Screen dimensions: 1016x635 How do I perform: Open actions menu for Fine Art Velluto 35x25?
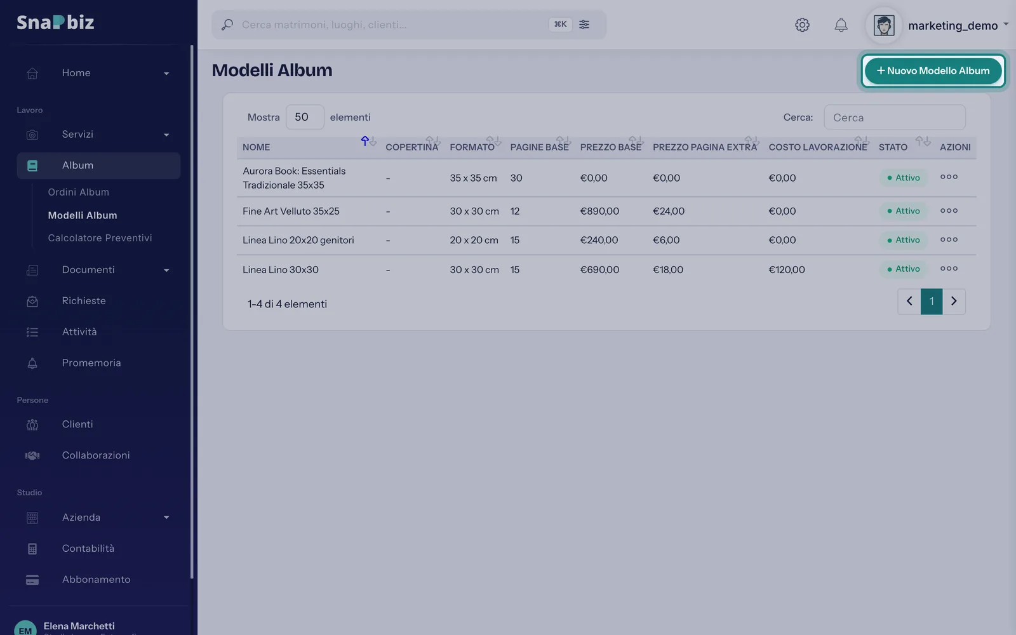tap(949, 211)
